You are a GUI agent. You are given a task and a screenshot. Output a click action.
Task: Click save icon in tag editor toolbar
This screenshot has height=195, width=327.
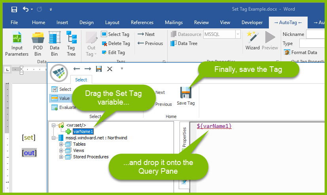click(x=99, y=69)
